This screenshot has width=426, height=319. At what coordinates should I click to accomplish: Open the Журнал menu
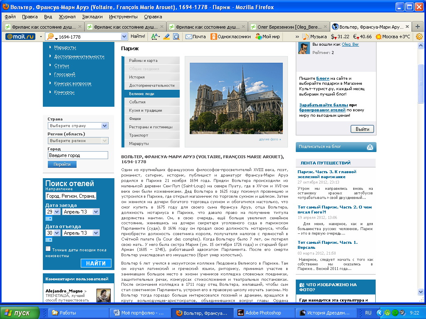(67, 17)
